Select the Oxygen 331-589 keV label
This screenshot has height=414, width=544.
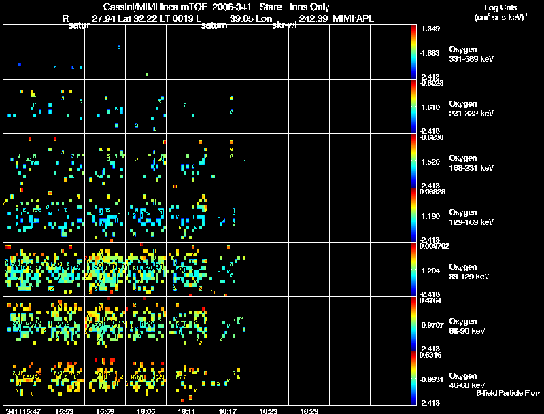(471, 54)
